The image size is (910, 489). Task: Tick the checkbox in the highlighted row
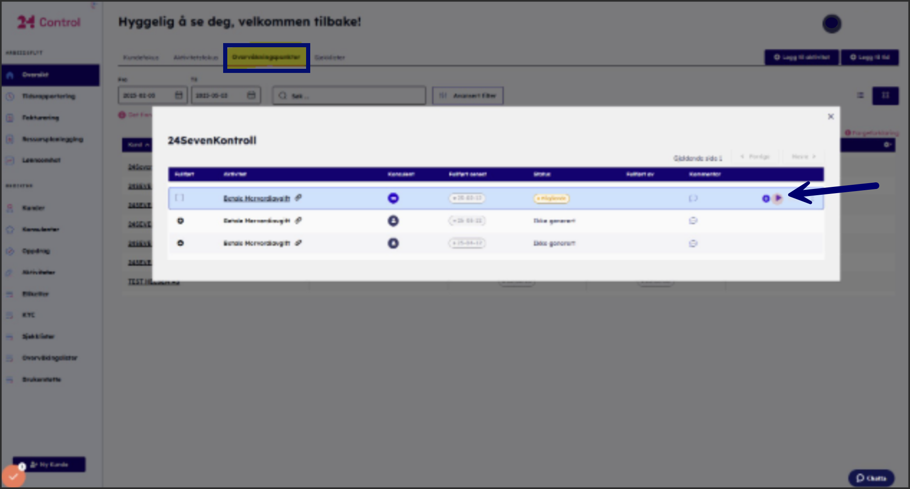pyautogui.click(x=179, y=198)
